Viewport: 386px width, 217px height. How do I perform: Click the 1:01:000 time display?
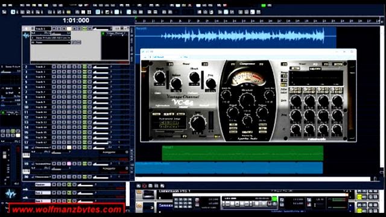76,20
